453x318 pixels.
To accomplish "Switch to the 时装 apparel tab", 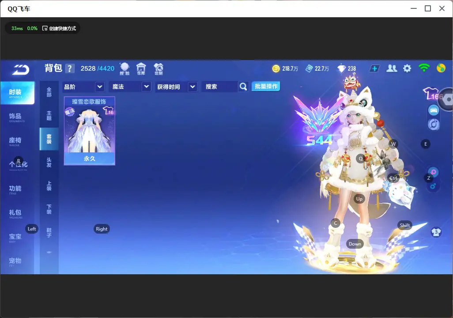I will pos(17,93).
